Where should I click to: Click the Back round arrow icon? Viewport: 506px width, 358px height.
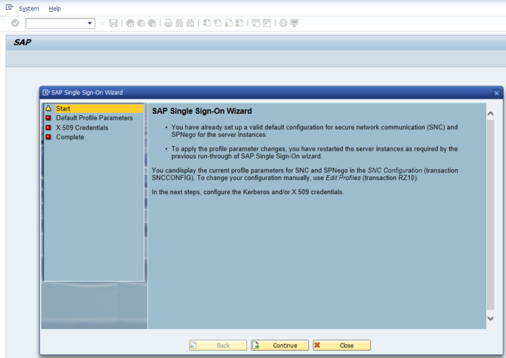130,23
